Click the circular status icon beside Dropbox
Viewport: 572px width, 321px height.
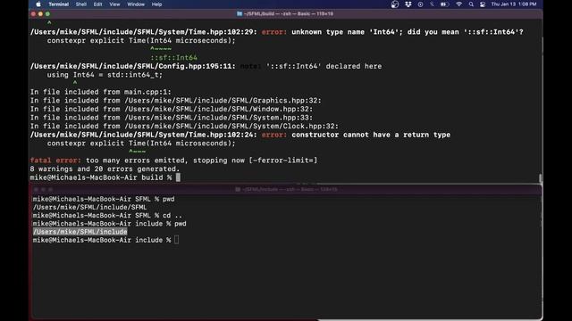click(420, 4)
